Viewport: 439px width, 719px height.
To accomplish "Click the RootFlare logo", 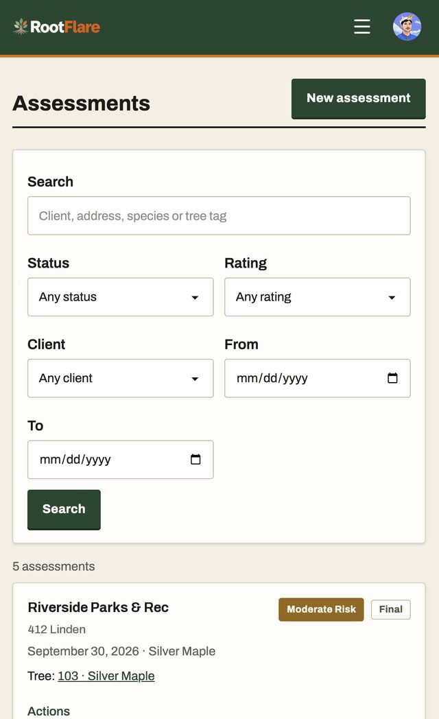I will (x=57, y=27).
